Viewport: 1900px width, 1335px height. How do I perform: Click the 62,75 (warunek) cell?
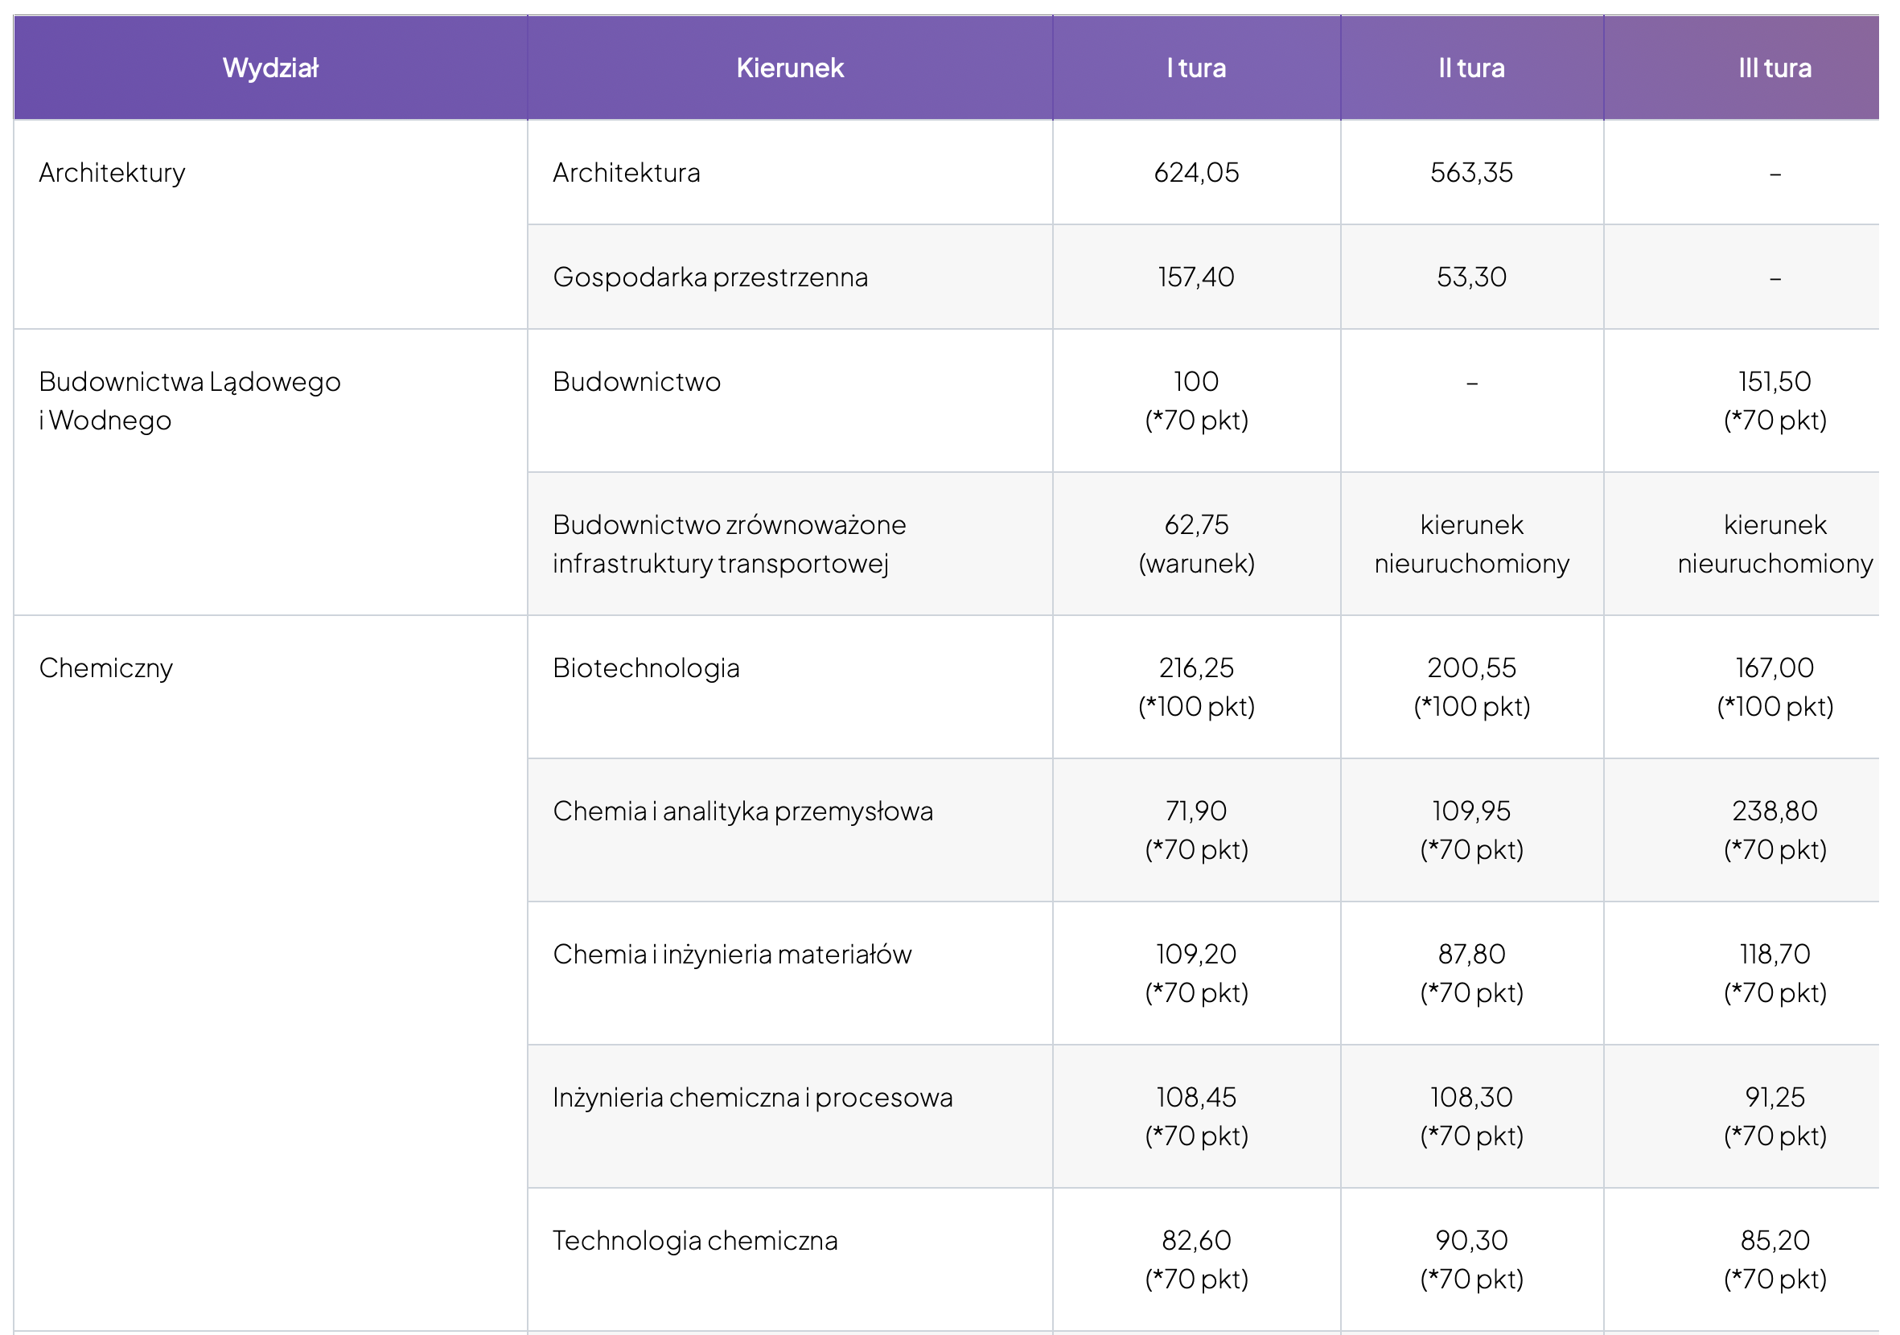tap(1196, 544)
